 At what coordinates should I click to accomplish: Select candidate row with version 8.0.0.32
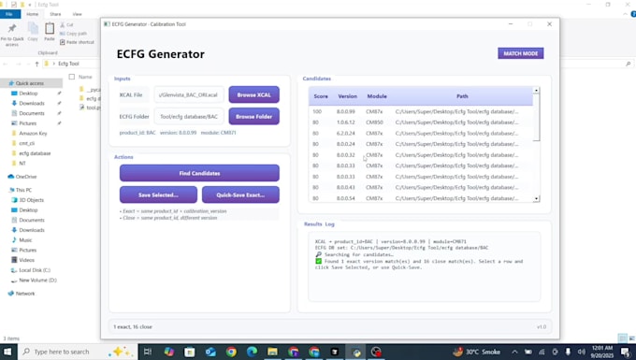421,155
